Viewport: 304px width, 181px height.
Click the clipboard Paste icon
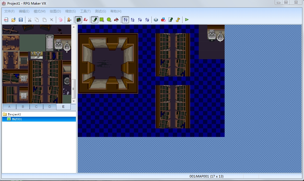click(44, 20)
